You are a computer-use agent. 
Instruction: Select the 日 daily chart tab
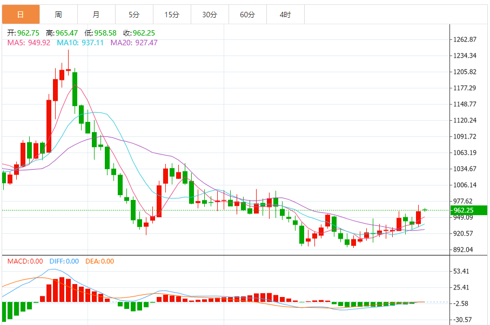pyautogui.click(x=21, y=15)
